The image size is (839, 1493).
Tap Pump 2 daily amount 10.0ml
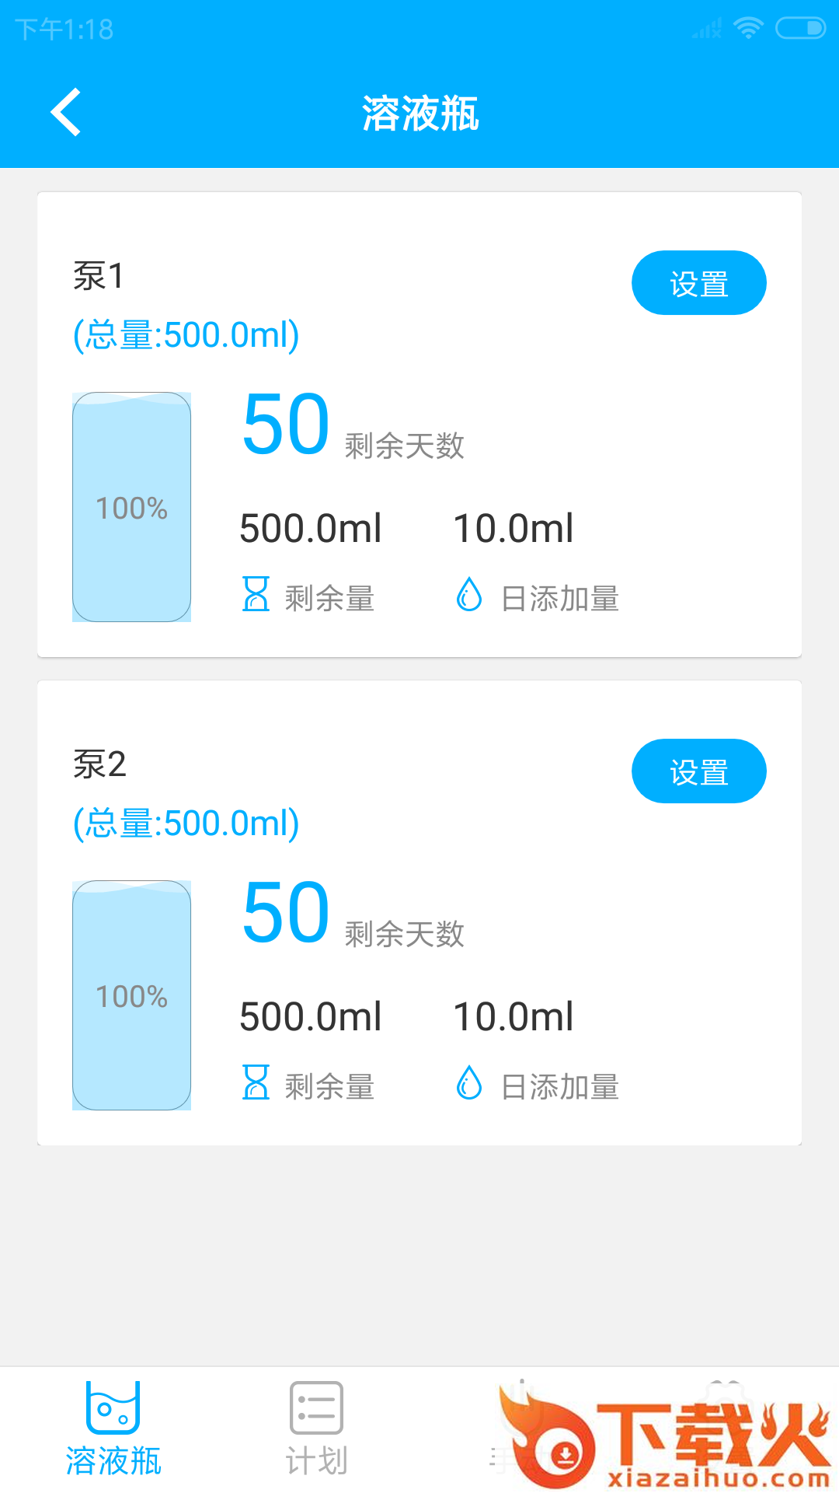(x=513, y=1017)
